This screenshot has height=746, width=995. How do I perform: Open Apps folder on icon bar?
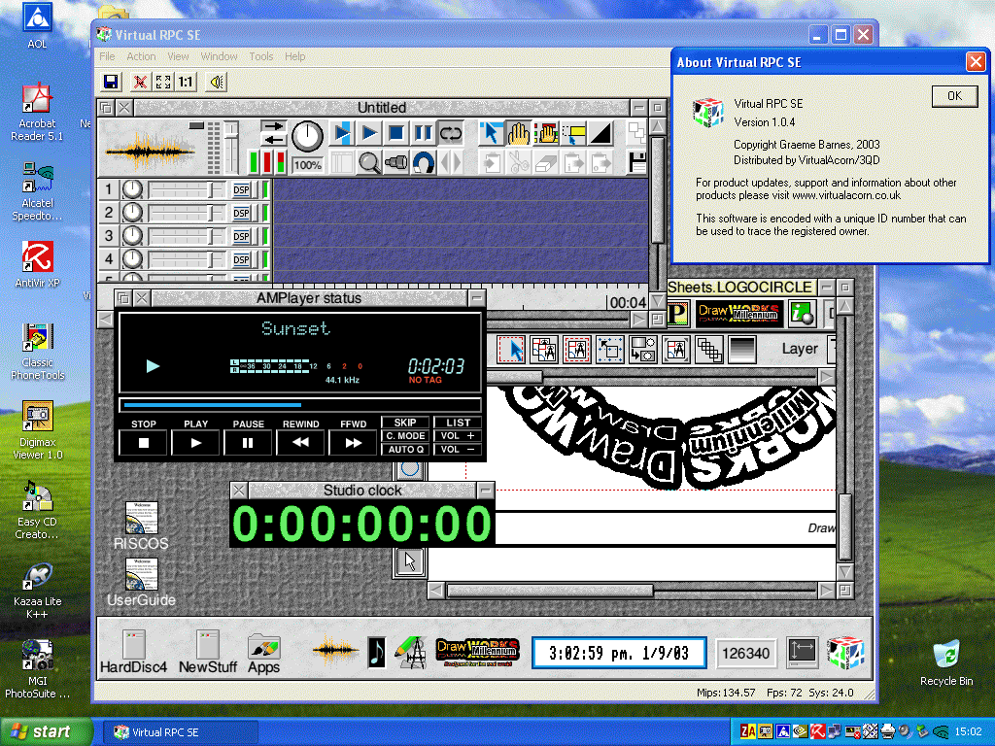(264, 652)
